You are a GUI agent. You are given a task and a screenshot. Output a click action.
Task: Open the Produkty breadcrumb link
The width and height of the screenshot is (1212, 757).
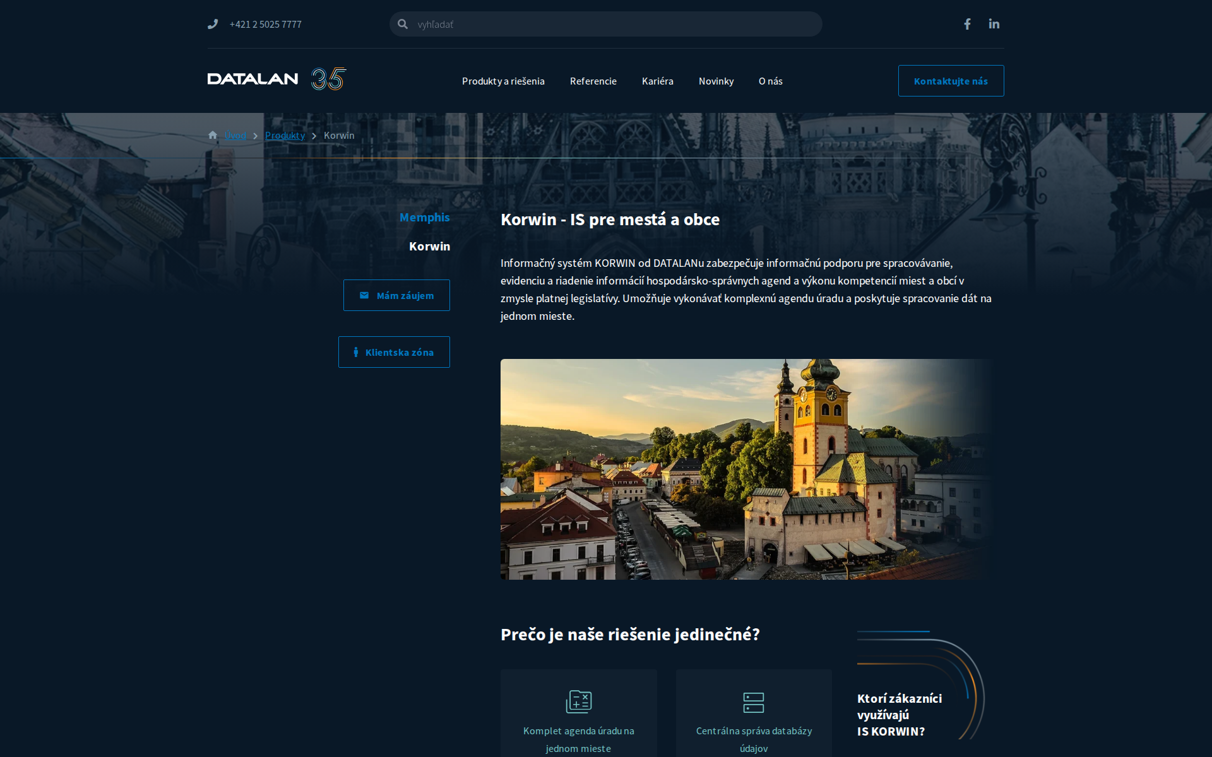(x=285, y=135)
